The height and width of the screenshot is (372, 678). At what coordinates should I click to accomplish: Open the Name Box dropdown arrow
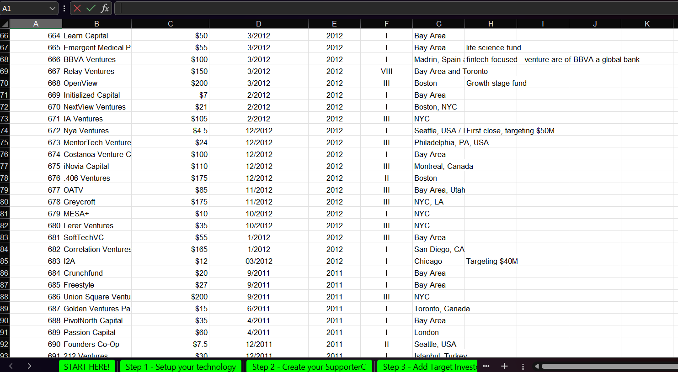52,8
